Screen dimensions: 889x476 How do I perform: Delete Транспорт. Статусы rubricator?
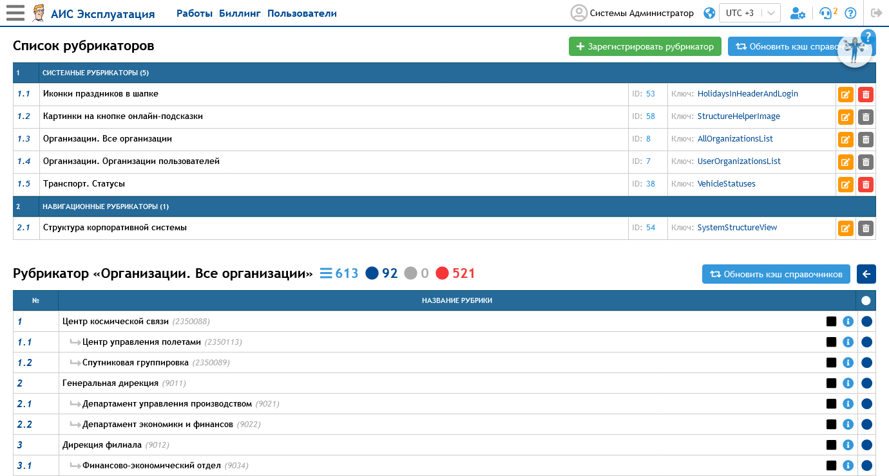[x=866, y=185]
